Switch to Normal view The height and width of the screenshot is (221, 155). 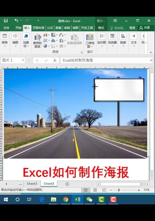(86, 190)
